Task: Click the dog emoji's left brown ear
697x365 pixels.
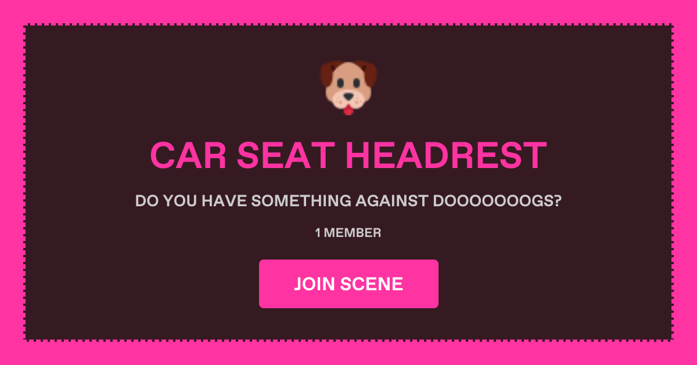Action: click(x=328, y=75)
